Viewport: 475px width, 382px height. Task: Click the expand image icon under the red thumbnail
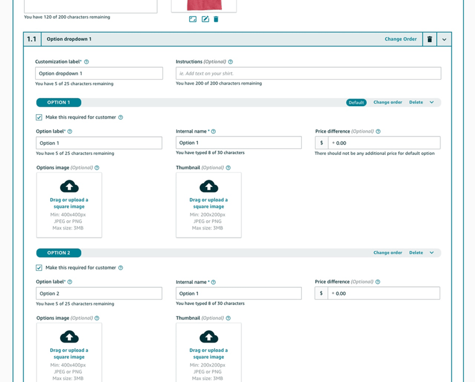[193, 19]
